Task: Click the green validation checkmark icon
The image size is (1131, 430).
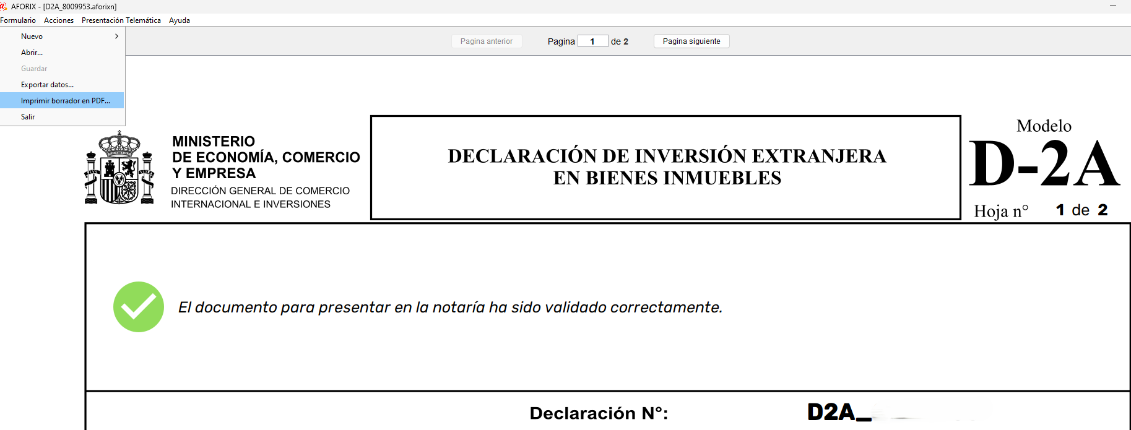Action: (x=139, y=307)
